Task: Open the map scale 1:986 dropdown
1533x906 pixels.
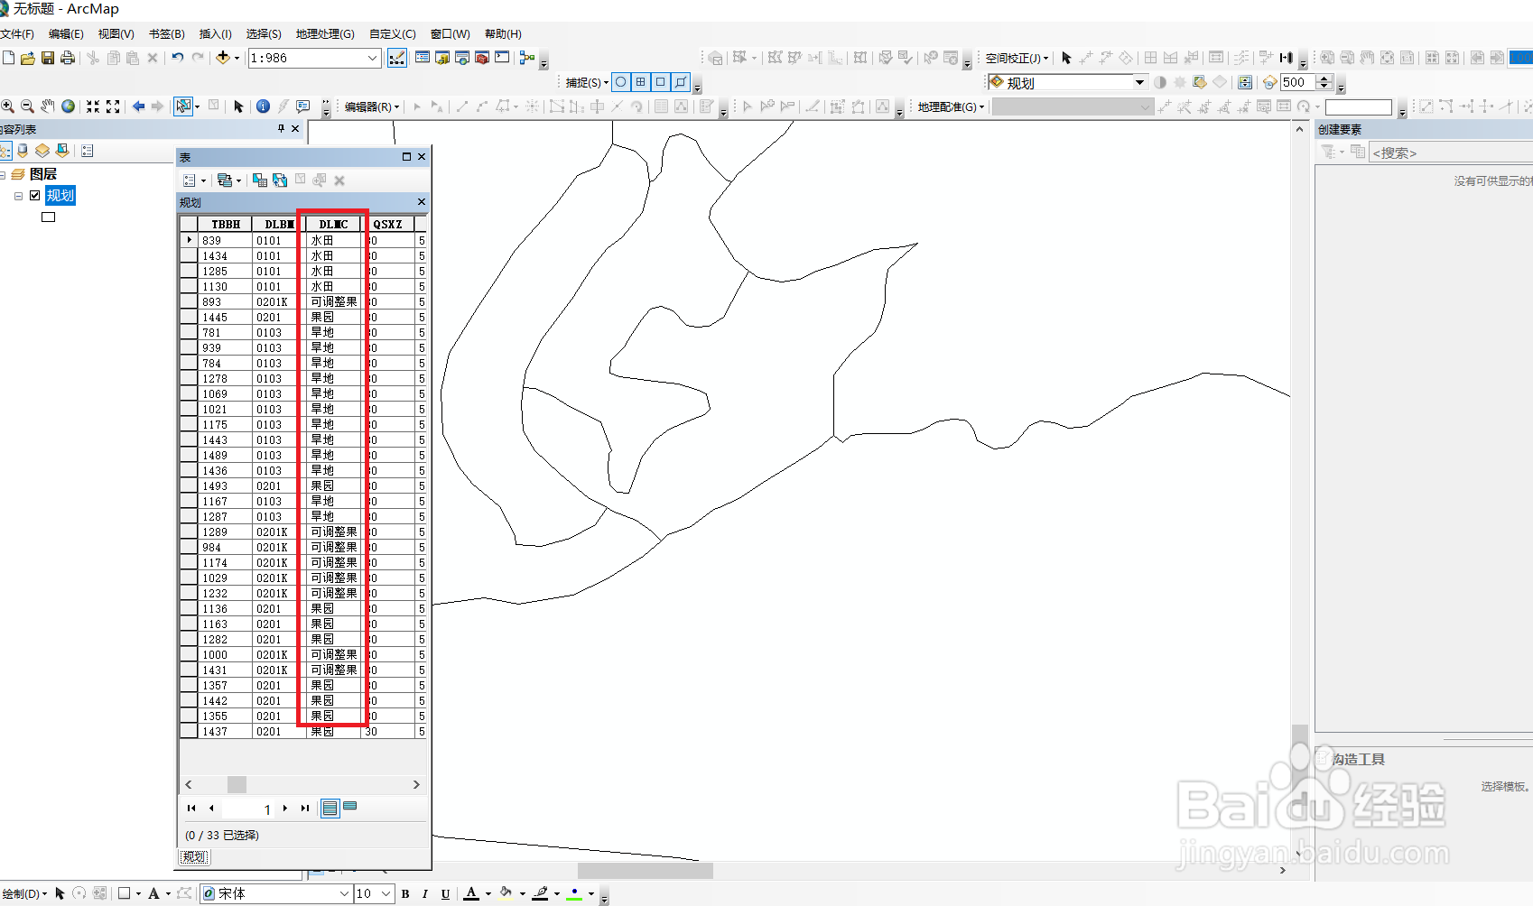Action: pos(373,58)
